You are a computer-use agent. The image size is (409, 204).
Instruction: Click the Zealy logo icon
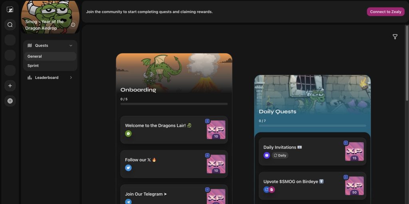pos(10,10)
